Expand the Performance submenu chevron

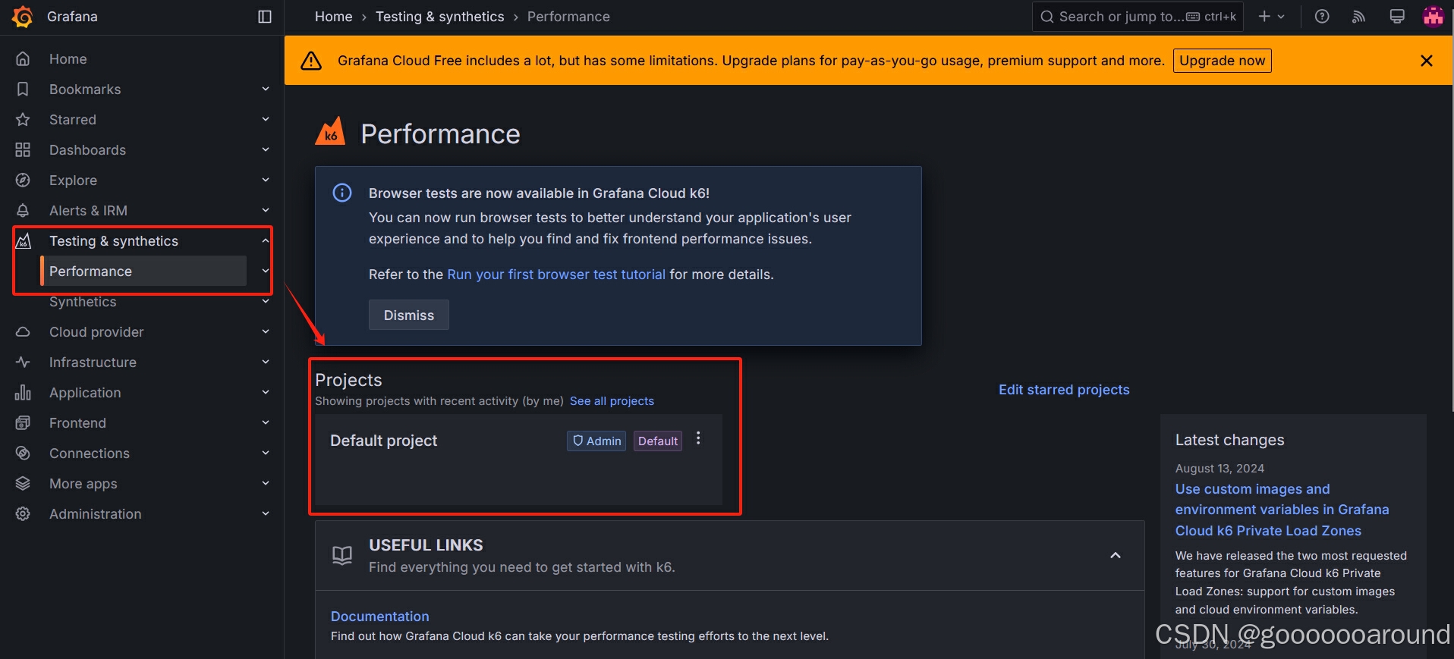(x=266, y=271)
